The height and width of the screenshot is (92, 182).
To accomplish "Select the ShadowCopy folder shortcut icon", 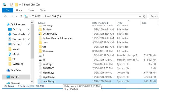I will coord(40,34).
